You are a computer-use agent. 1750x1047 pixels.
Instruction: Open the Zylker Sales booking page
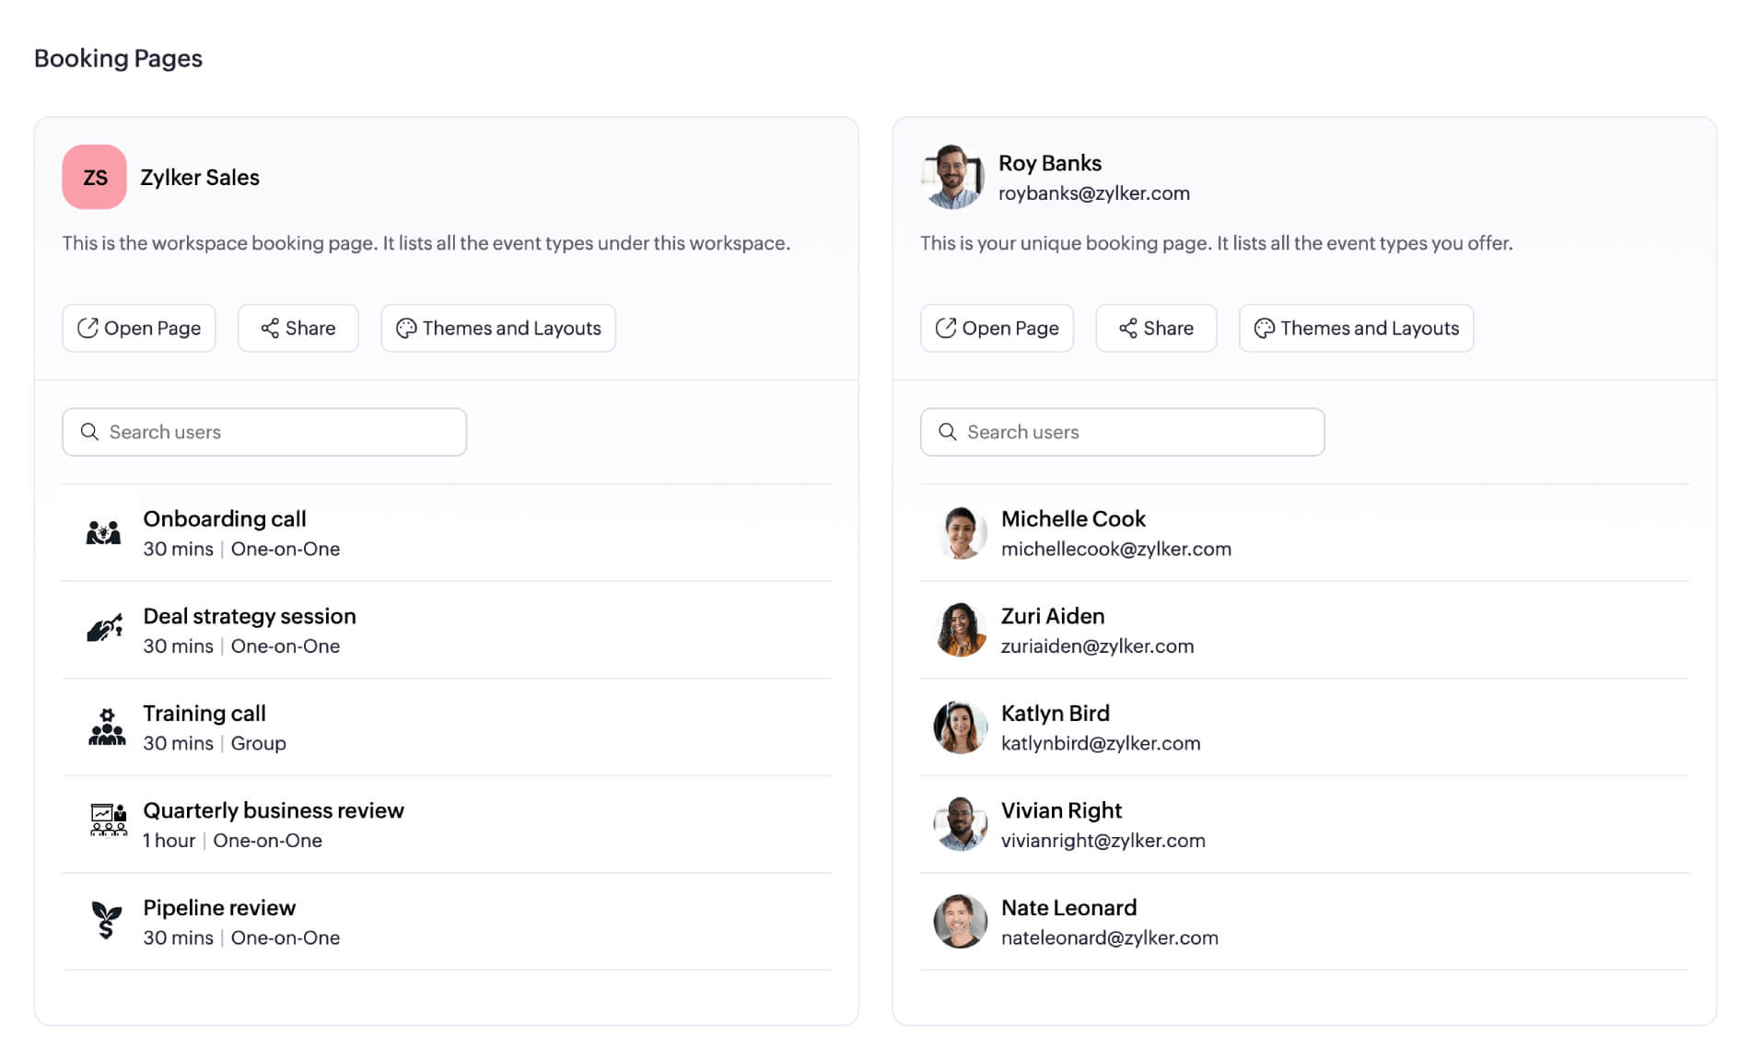pyautogui.click(x=138, y=328)
